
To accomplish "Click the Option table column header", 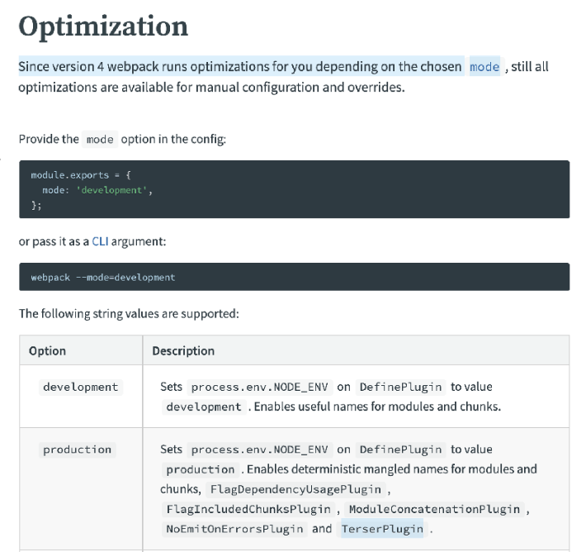I will click(48, 350).
